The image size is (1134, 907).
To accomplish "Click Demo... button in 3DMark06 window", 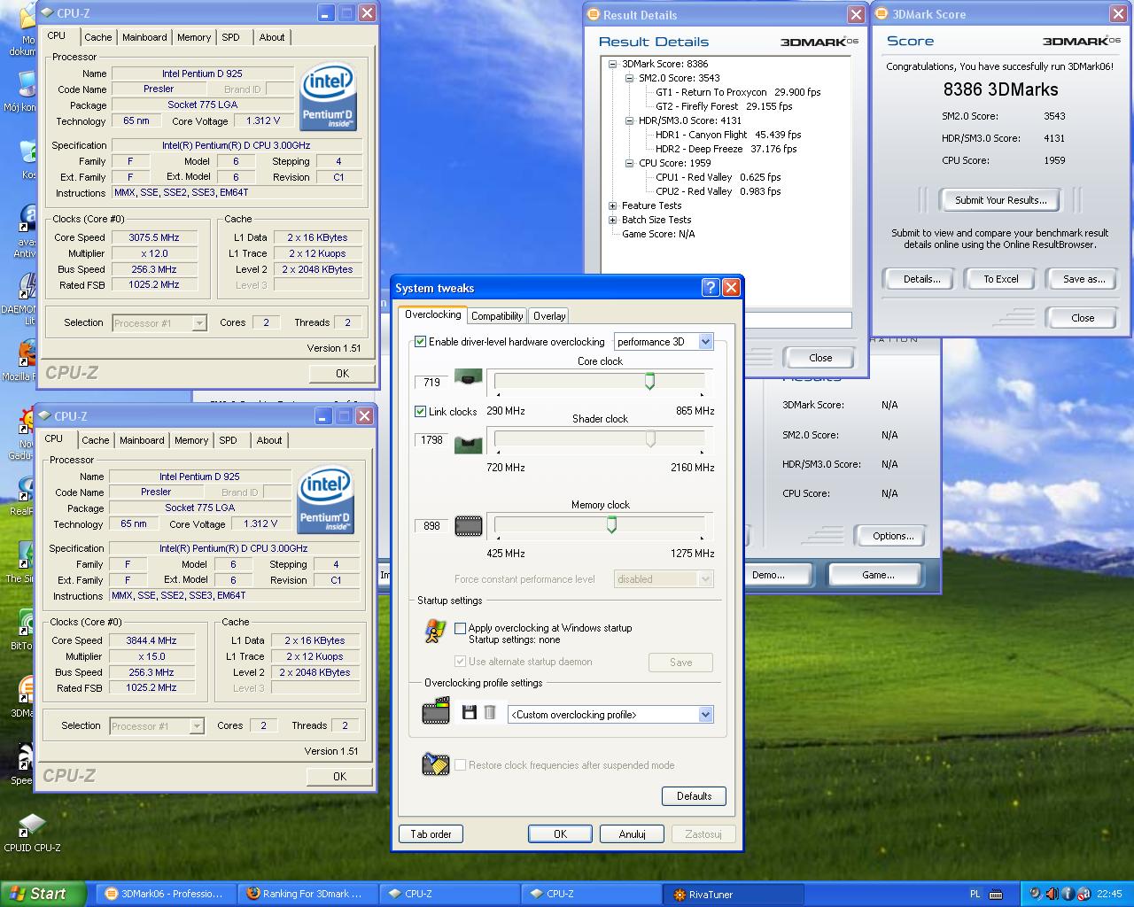I will 767,575.
